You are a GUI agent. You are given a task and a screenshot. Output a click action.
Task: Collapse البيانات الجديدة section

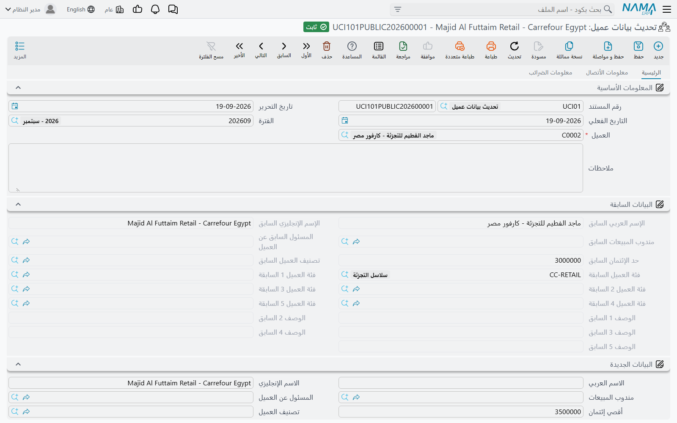18,364
